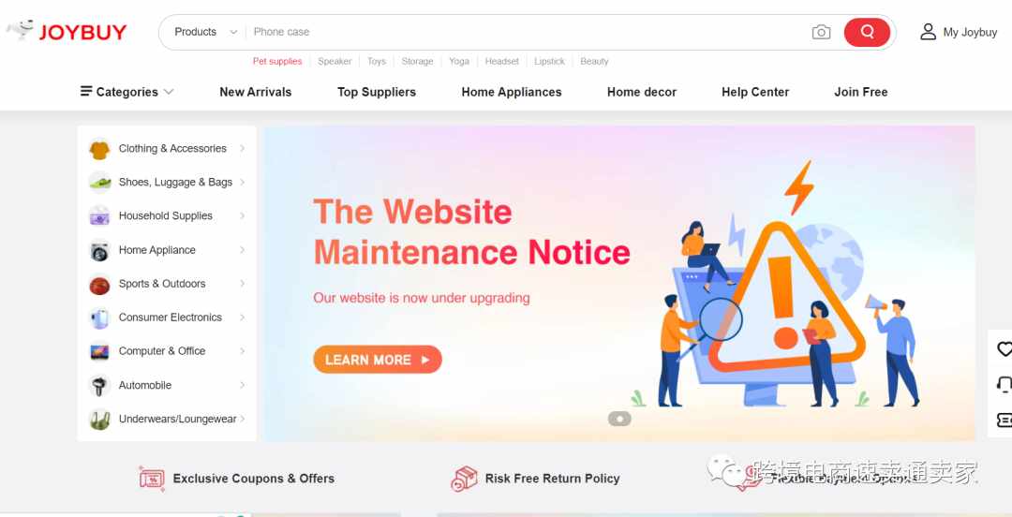Open the Help Center page
This screenshot has width=1012, height=517.
pos(755,92)
